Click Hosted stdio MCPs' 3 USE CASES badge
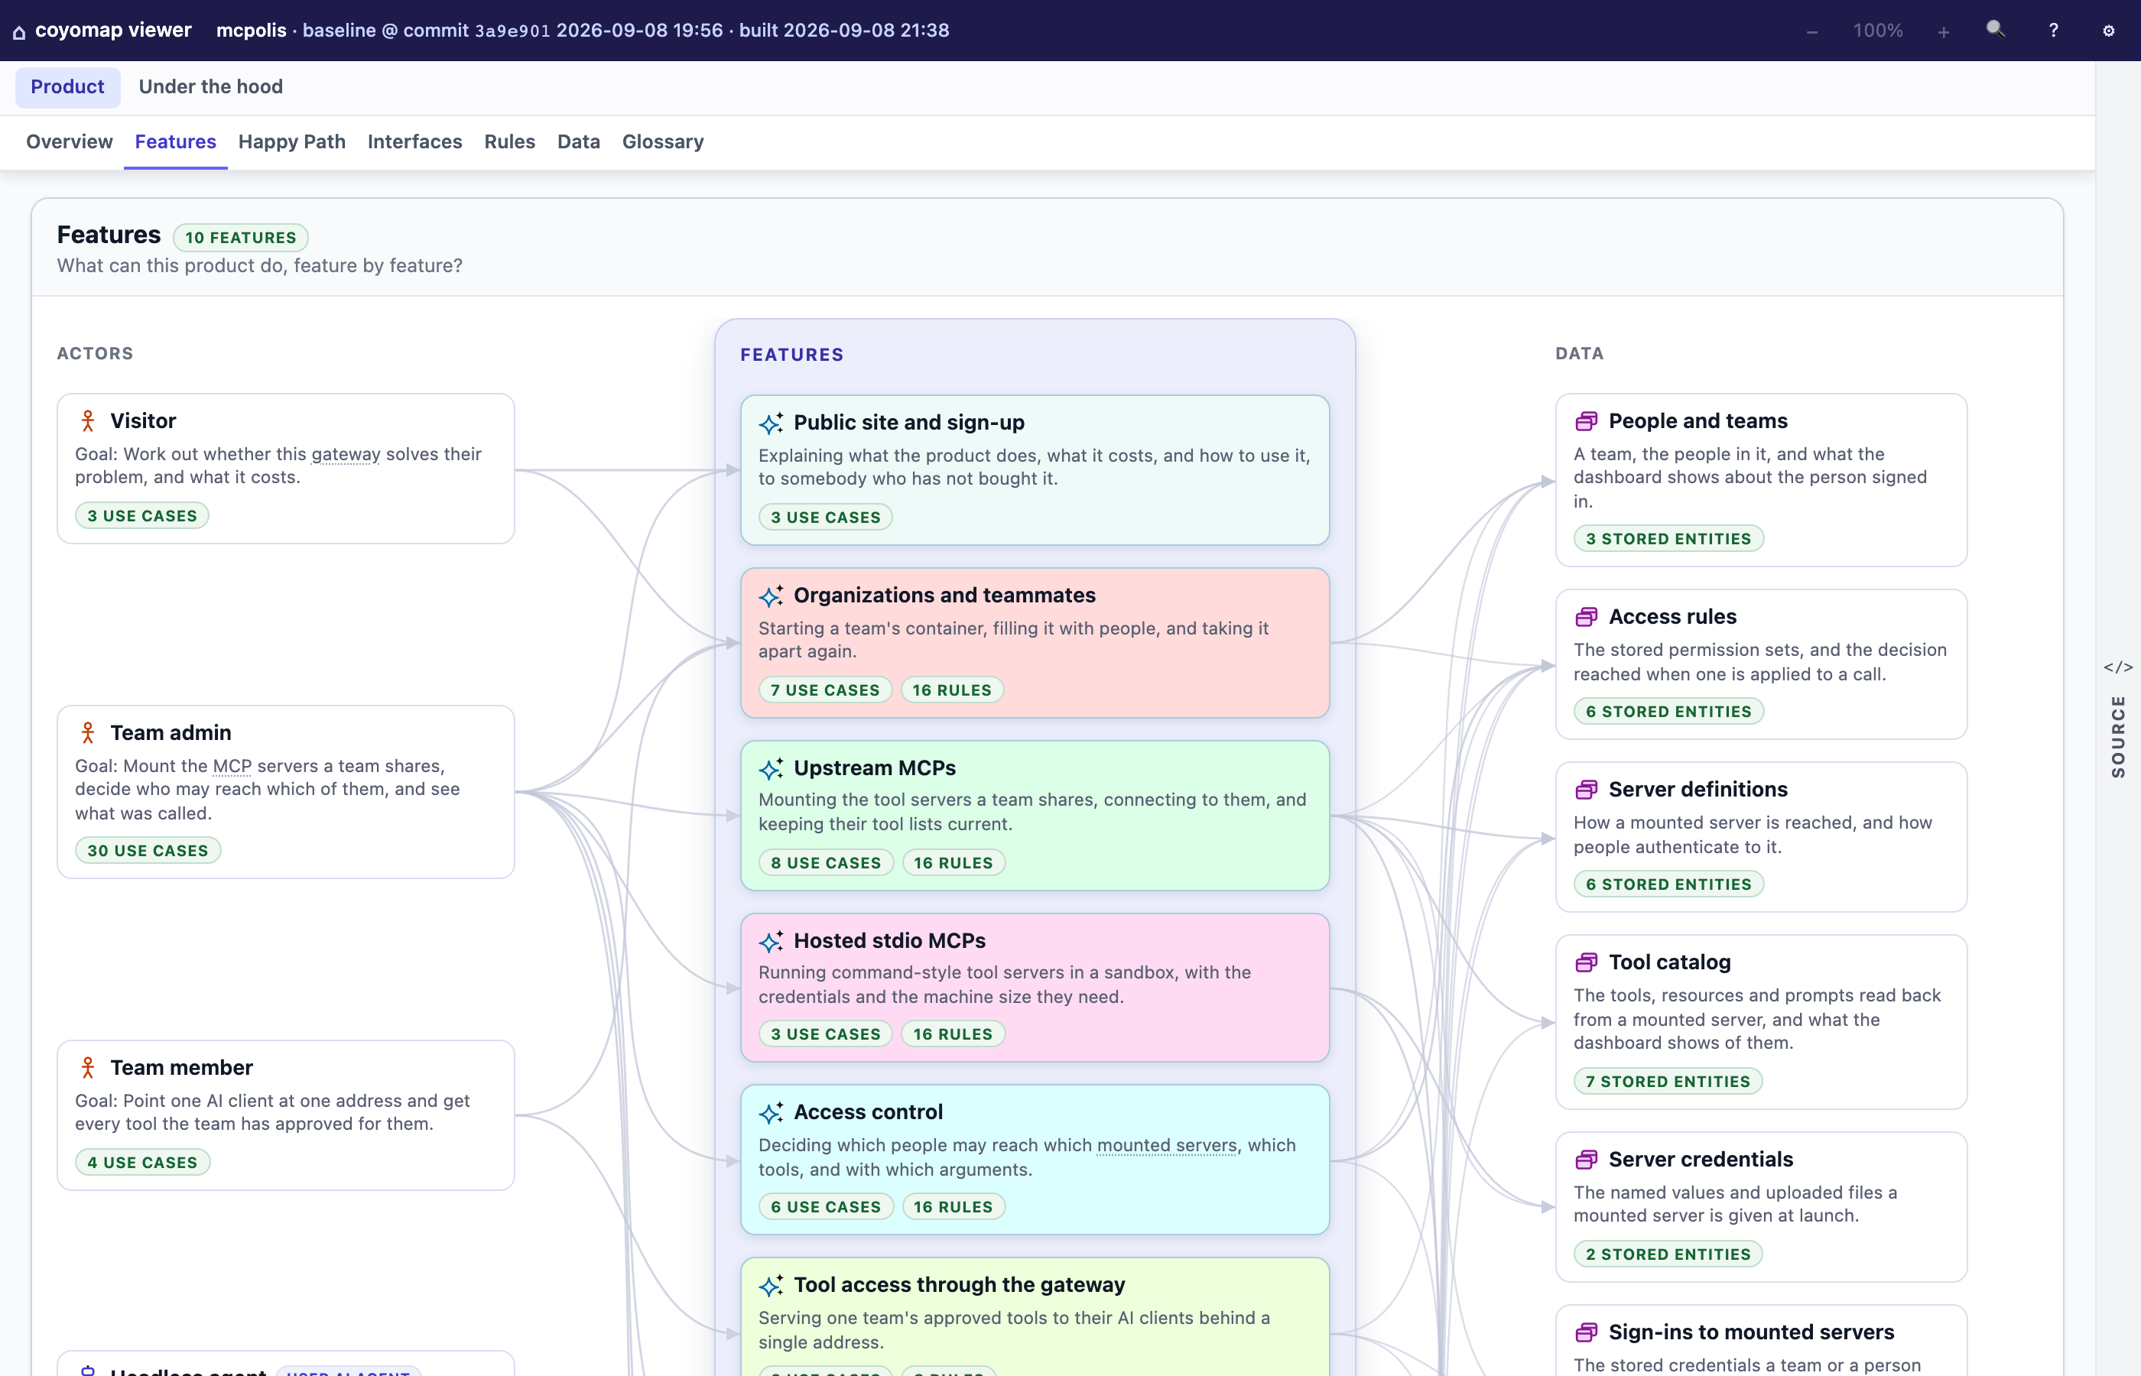The height and width of the screenshot is (1376, 2141). tap(826, 1034)
